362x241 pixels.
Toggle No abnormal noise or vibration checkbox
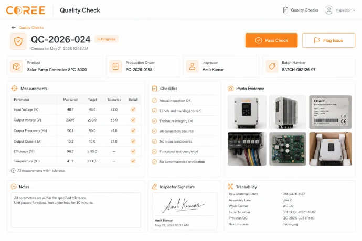pos(154,162)
